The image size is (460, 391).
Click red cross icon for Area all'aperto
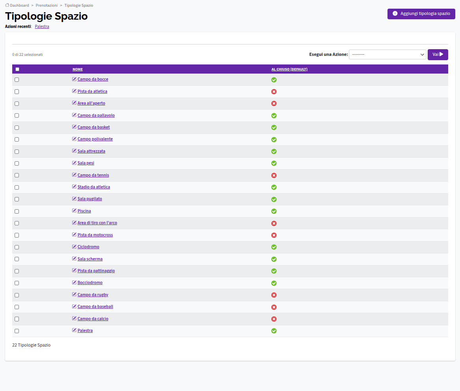(x=274, y=103)
